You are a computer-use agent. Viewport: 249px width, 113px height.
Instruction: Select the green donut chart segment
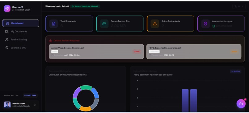tap(86, 87)
